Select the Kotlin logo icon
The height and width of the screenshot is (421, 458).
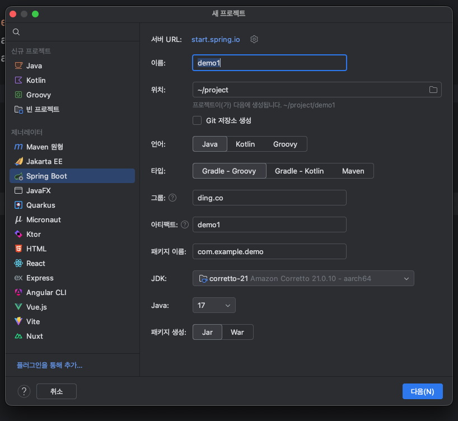click(18, 80)
